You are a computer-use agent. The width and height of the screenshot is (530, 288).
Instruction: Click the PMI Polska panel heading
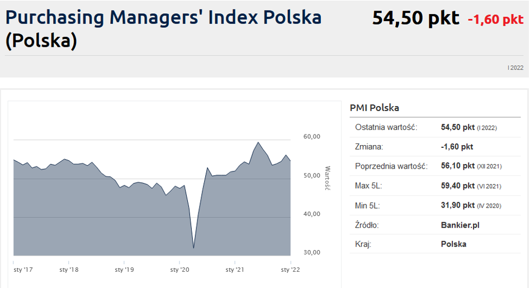click(x=374, y=108)
